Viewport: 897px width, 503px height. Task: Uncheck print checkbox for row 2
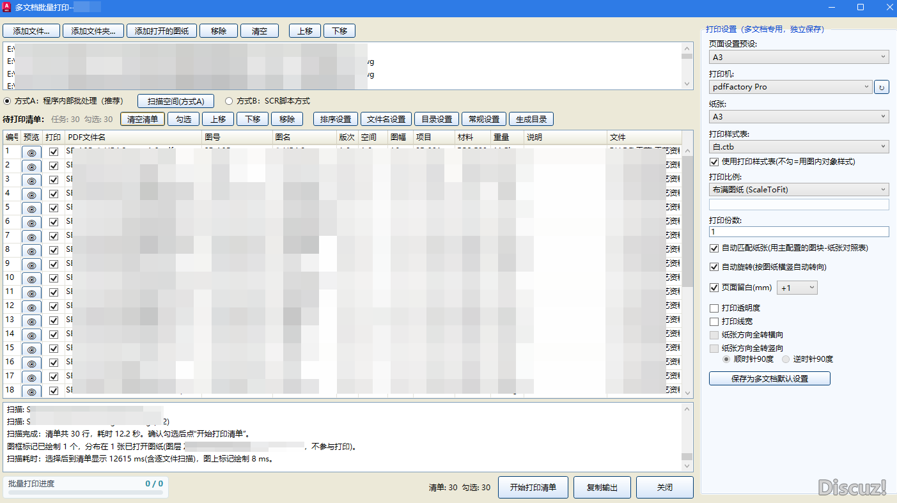54,166
